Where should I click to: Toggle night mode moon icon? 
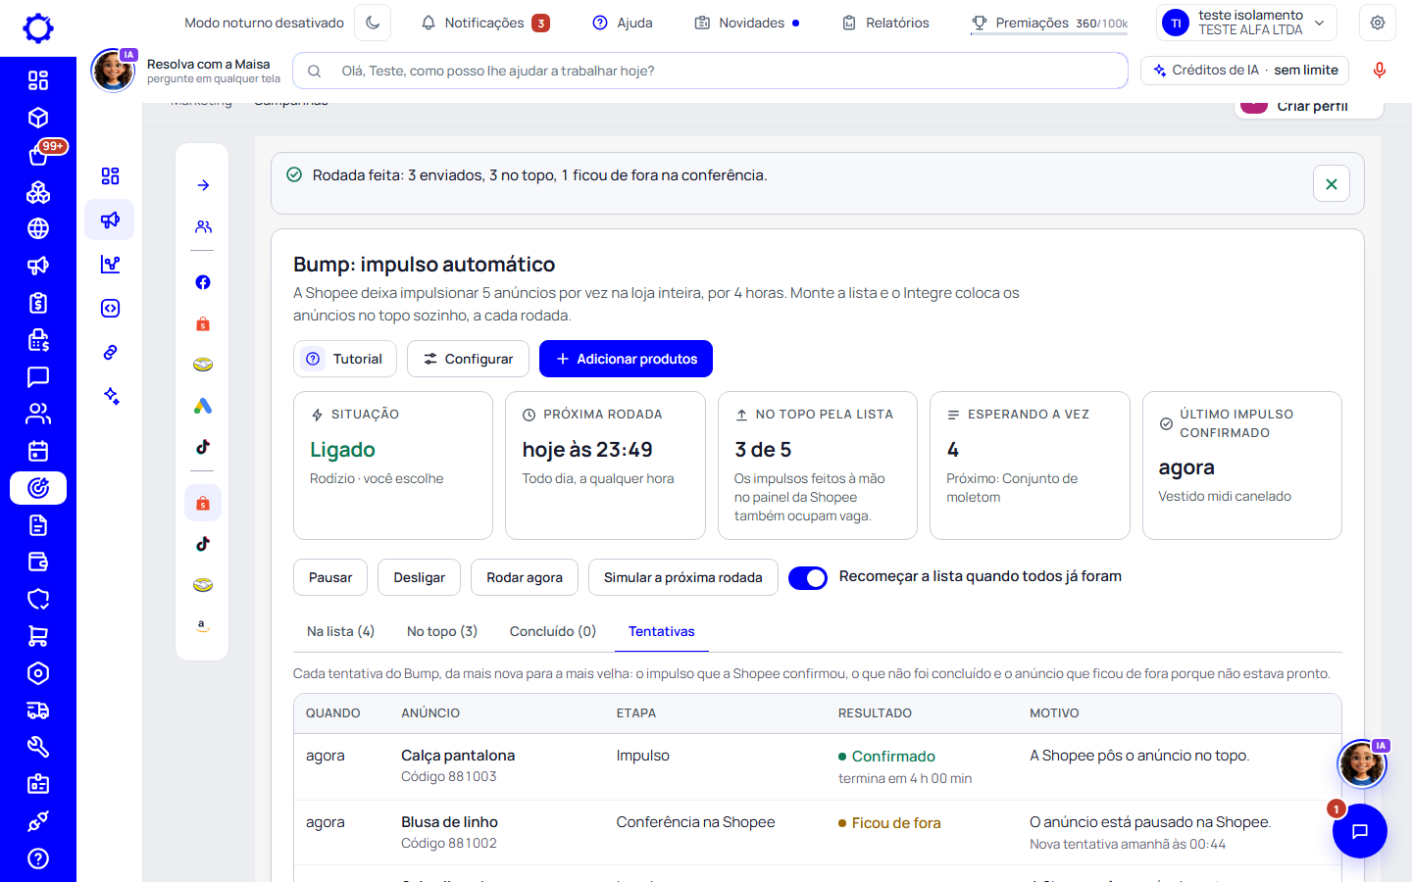coord(373,23)
